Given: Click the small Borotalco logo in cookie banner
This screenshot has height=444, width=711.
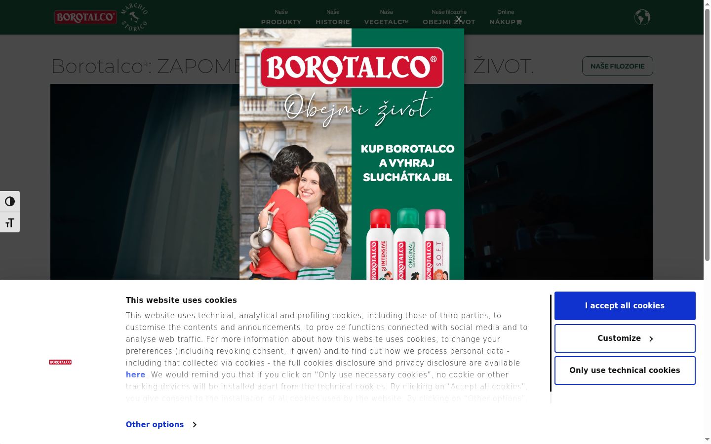Looking at the screenshot, I should (x=60, y=362).
